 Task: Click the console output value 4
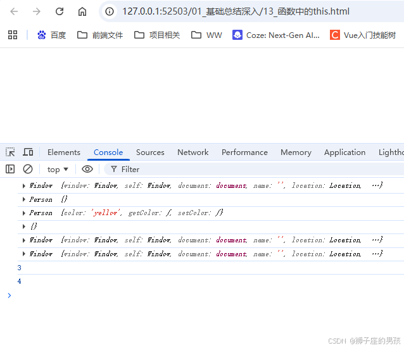coord(20,281)
